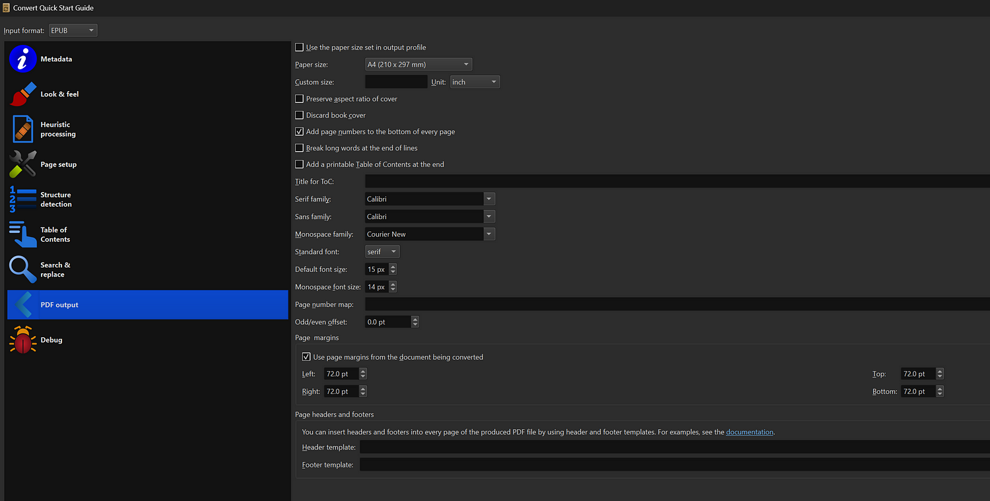Click the Left margin spinner
This screenshot has height=501, width=990.
coord(345,374)
